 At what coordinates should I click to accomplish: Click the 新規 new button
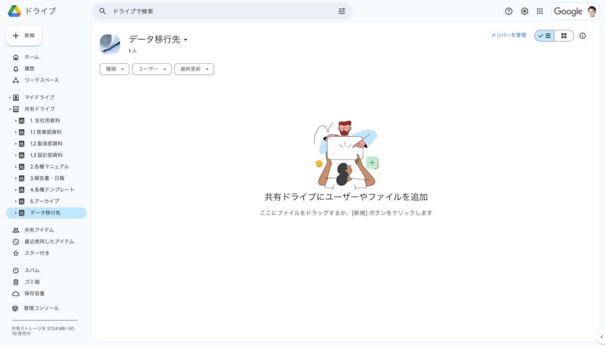pos(24,36)
